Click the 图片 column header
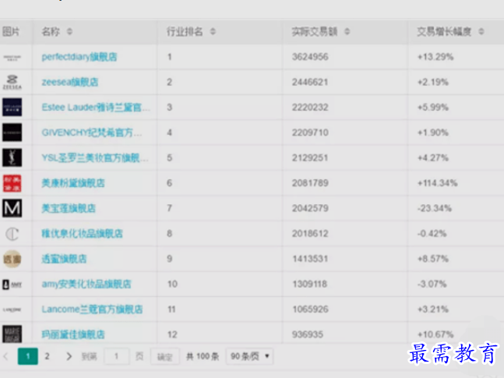Image resolution: width=504 pixels, height=378 pixels. click(11, 31)
